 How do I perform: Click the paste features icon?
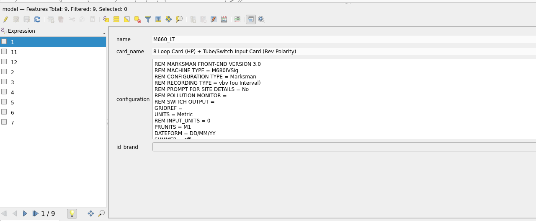[x=93, y=19]
